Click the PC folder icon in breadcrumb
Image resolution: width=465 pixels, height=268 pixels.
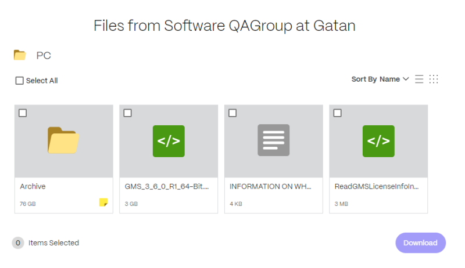click(20, 56)
